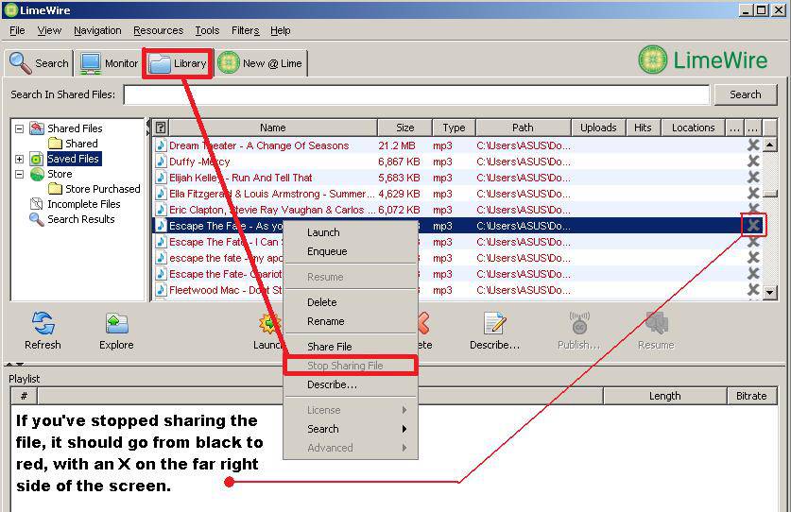This screenshot has height=512, width=791.
Task: Click the Shared Files tree icon
Action: (x=37, y=128)
